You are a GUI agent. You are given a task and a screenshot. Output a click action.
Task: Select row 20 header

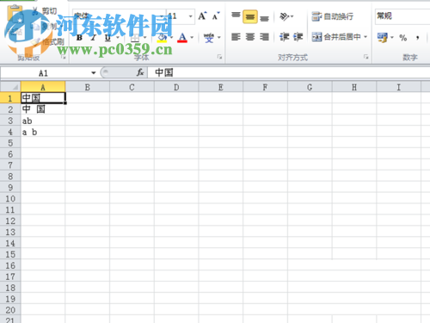[10, 310]
